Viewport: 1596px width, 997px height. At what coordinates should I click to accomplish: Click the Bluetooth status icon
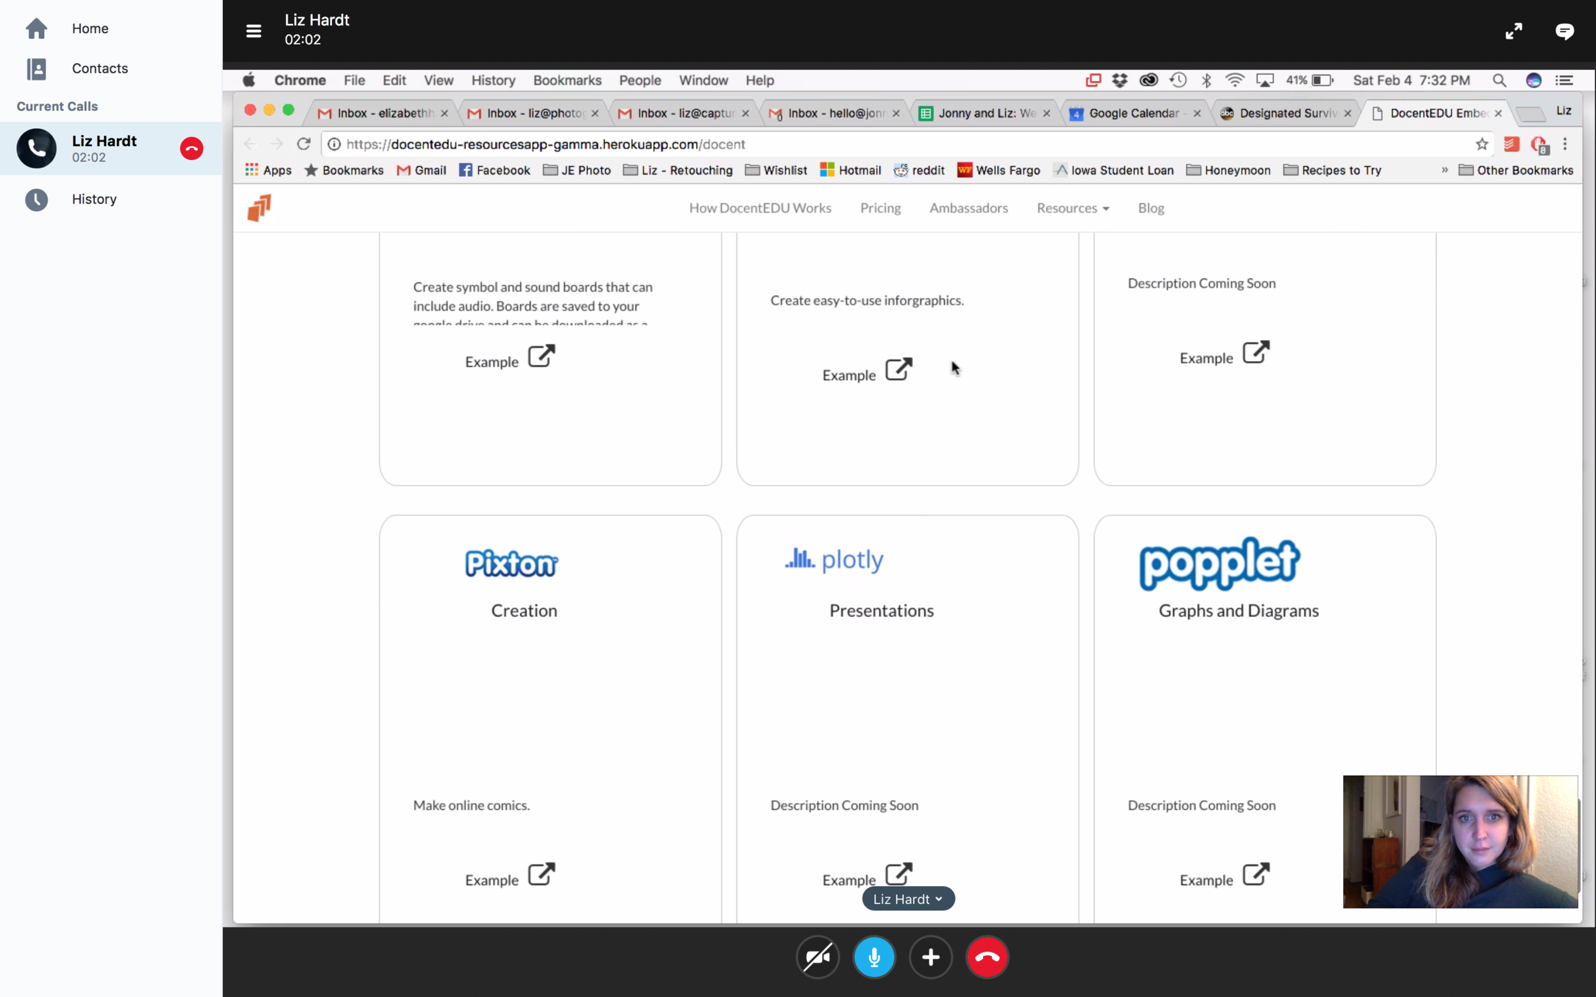click(1206, 80)
